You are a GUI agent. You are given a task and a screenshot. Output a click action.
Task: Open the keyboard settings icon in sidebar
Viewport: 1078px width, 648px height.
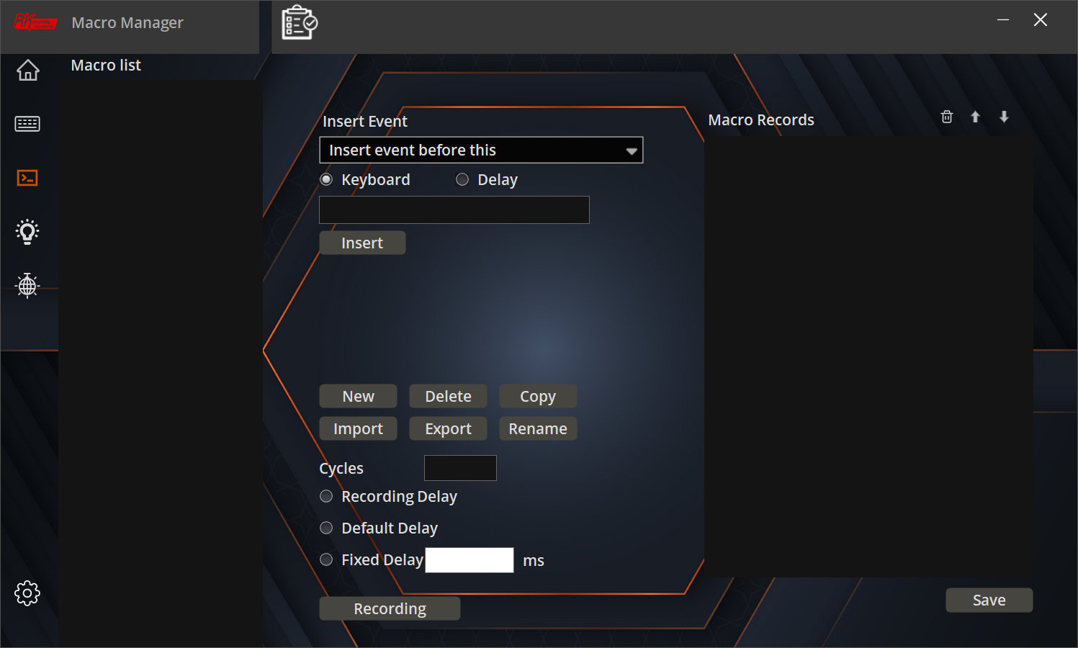(27, 124)
